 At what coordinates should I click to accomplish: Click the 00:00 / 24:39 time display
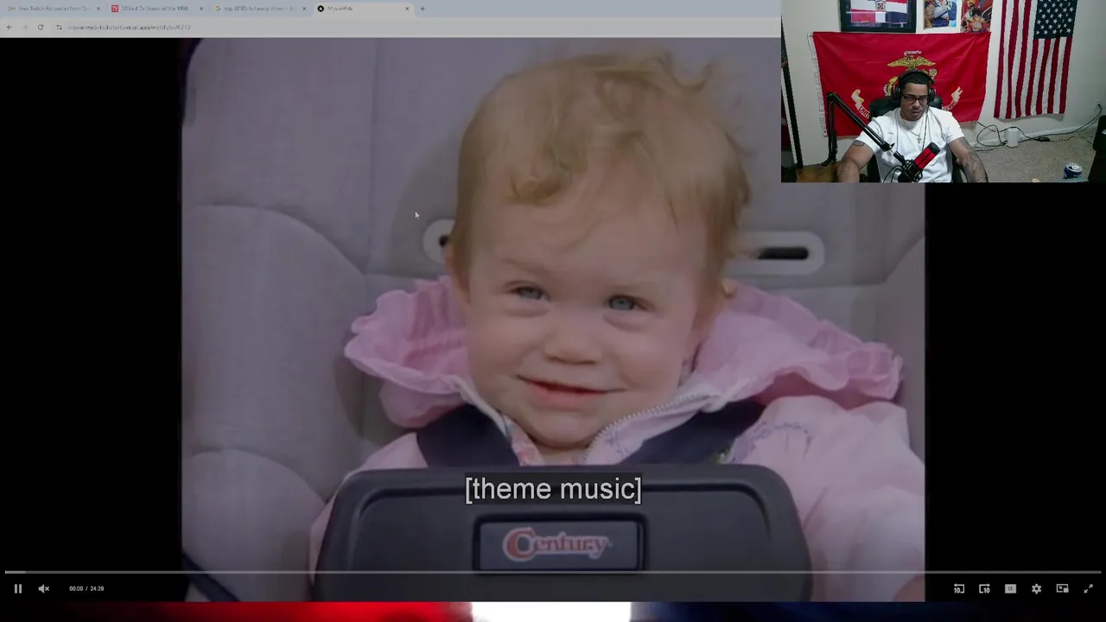coord(86,588)
